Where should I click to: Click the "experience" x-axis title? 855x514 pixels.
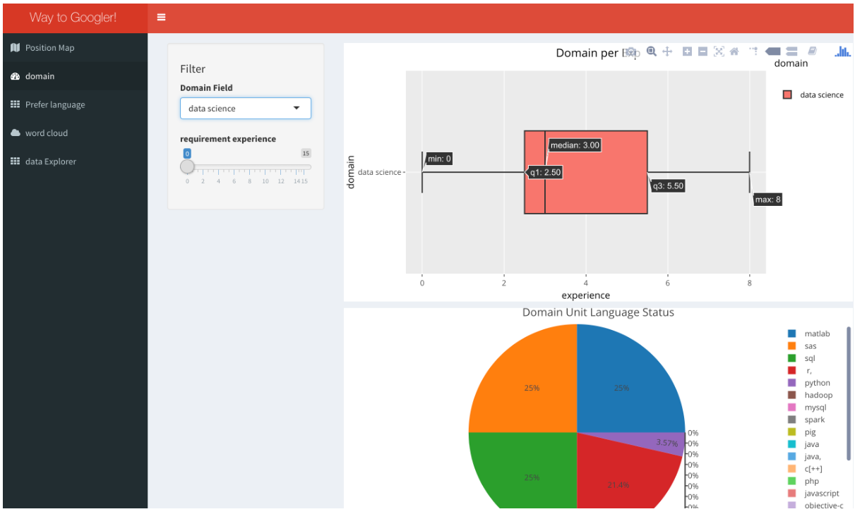[586, 295]
